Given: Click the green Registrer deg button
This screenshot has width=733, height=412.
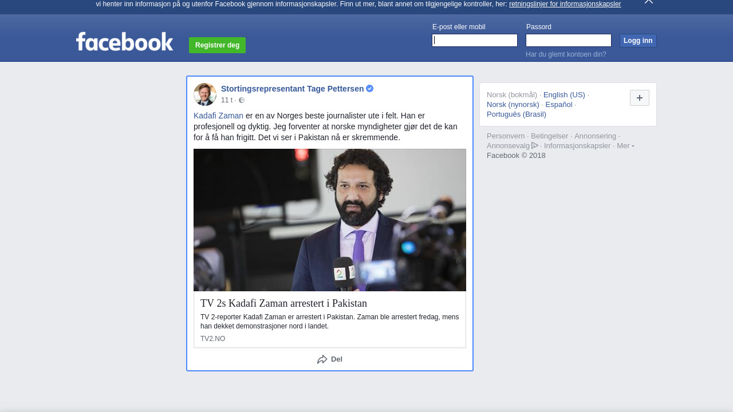Looking at the screenshot, I should [x=217, y=45].
